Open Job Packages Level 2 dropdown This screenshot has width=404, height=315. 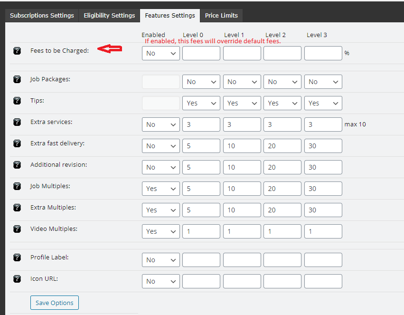[x=282, y=82]
